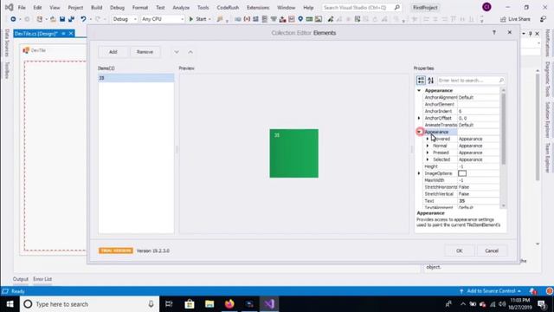Open the Extensions menu
Screen dimensions: 554x312
point(258,8)
